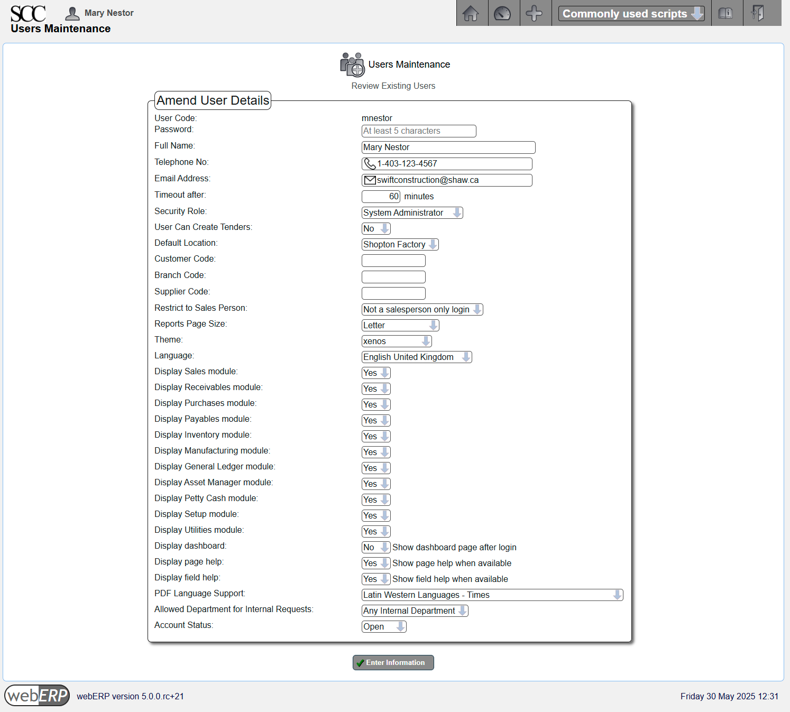Open the Reports Page Size dropdown
This screenshot has width=790, height=712.
pos(400,325)
